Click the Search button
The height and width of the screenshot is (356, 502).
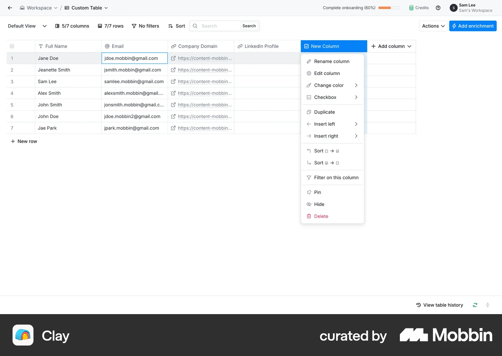[249, 26]
